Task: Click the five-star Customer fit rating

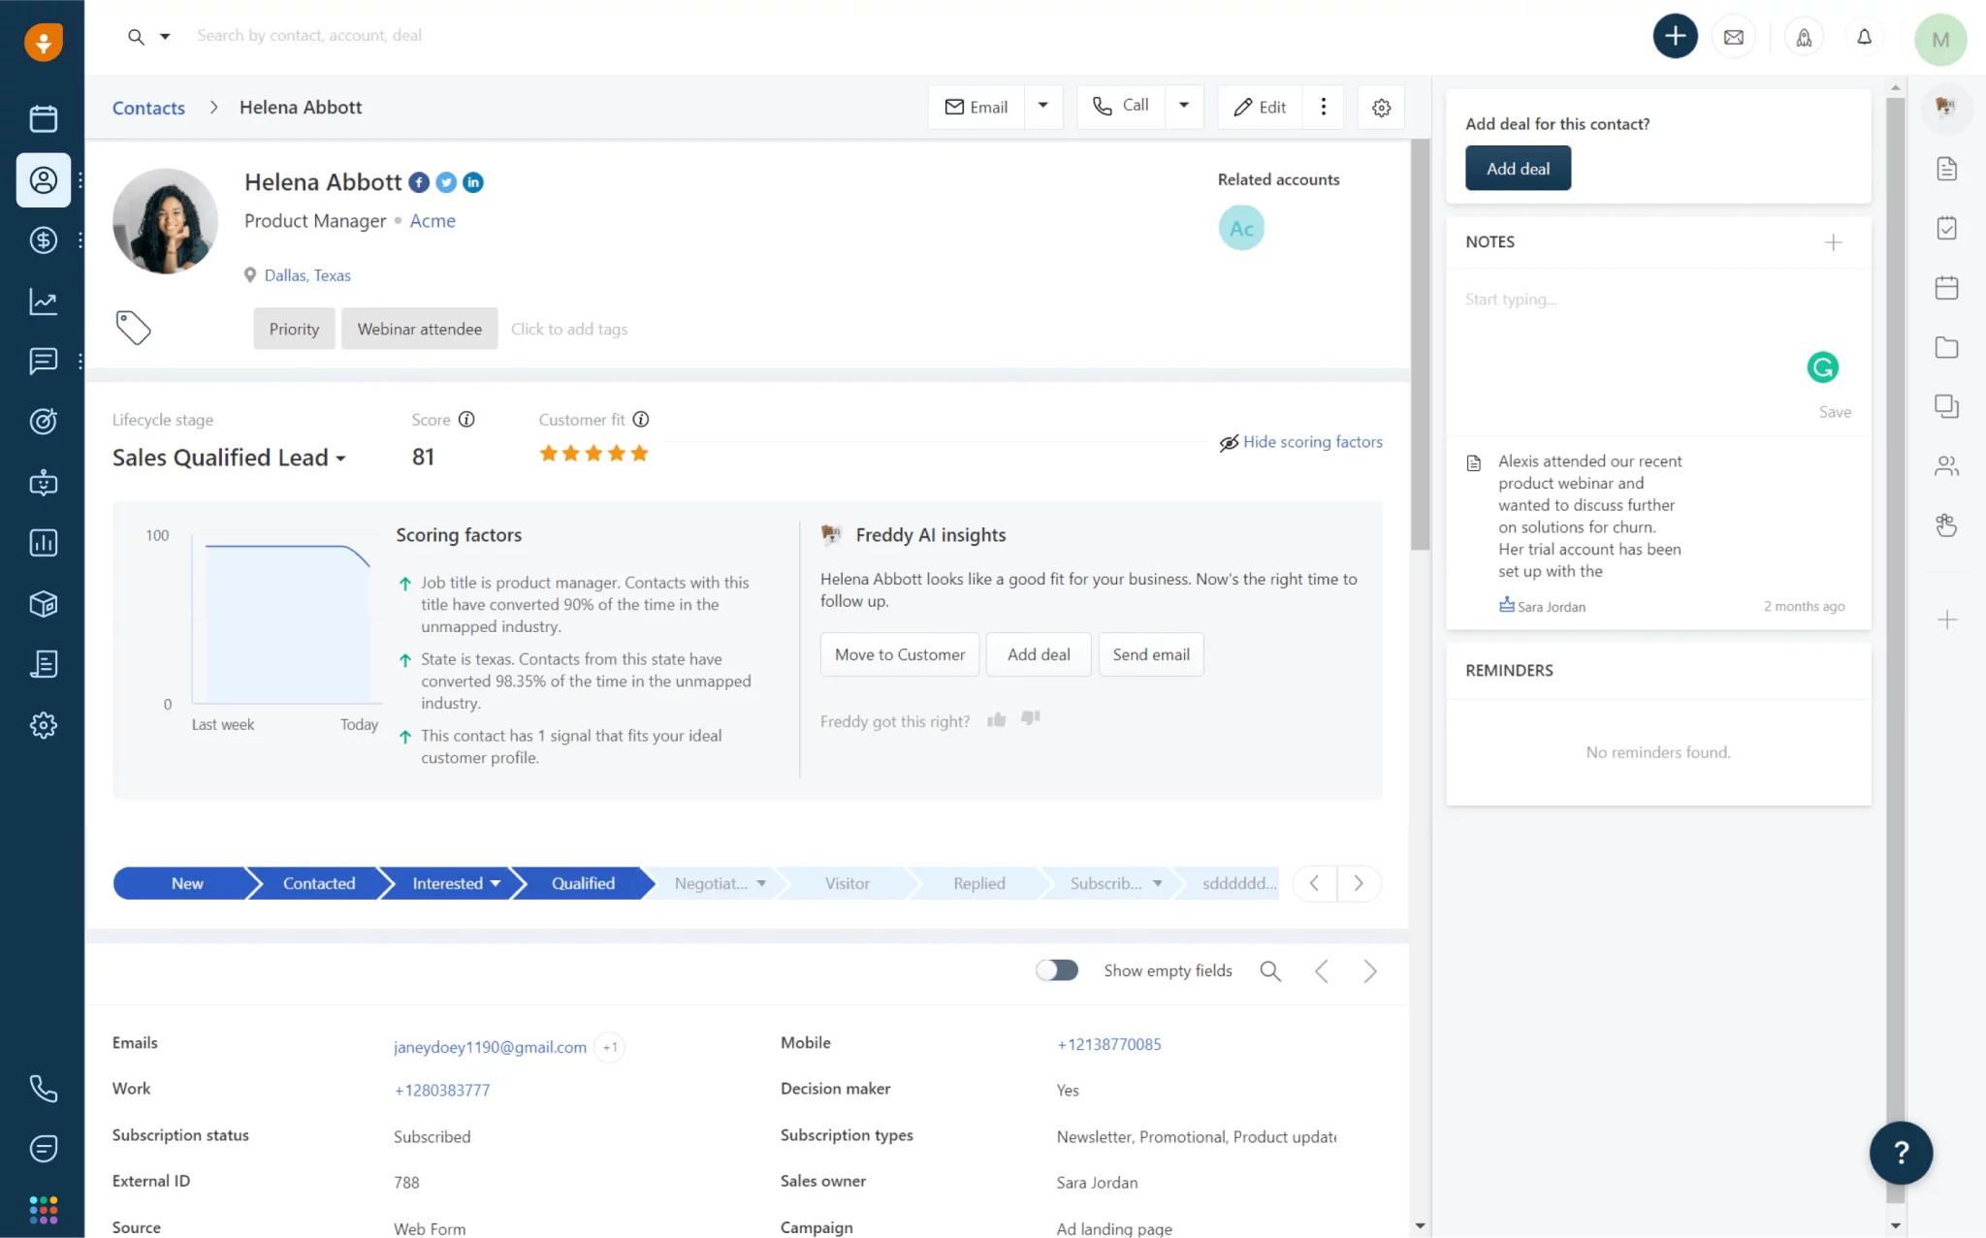Action: coord(593,454)
